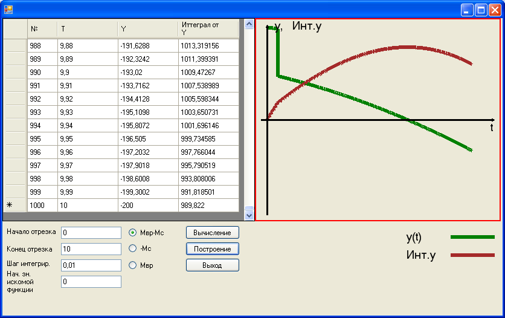Select cell with value 988
Screen dimensions: 505x318
click(x=42, y=46)
